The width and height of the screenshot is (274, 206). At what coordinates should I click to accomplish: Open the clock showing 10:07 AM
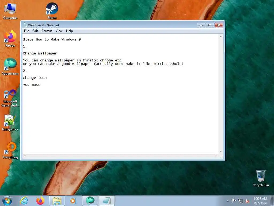click(260, 201)
